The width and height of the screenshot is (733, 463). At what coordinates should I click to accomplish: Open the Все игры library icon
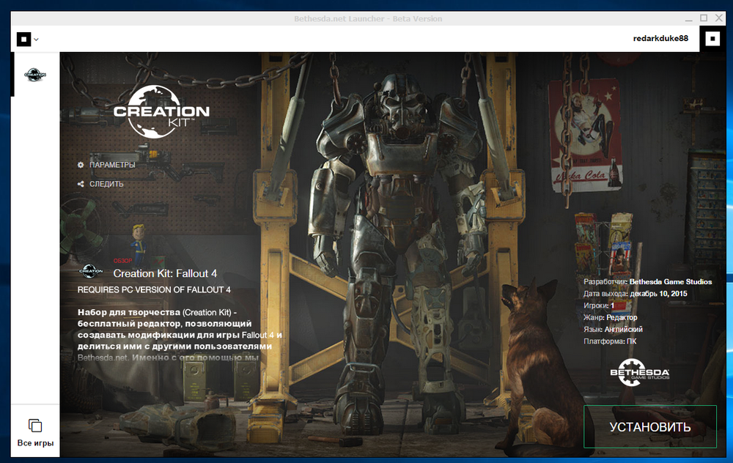tap(35, 426)
